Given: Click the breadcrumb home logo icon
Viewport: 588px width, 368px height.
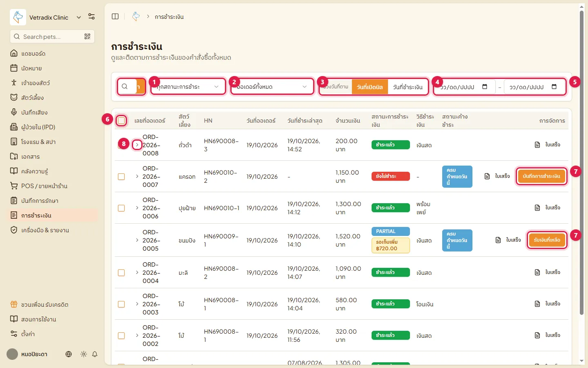Looking at the screenshot, I should 136,16.
